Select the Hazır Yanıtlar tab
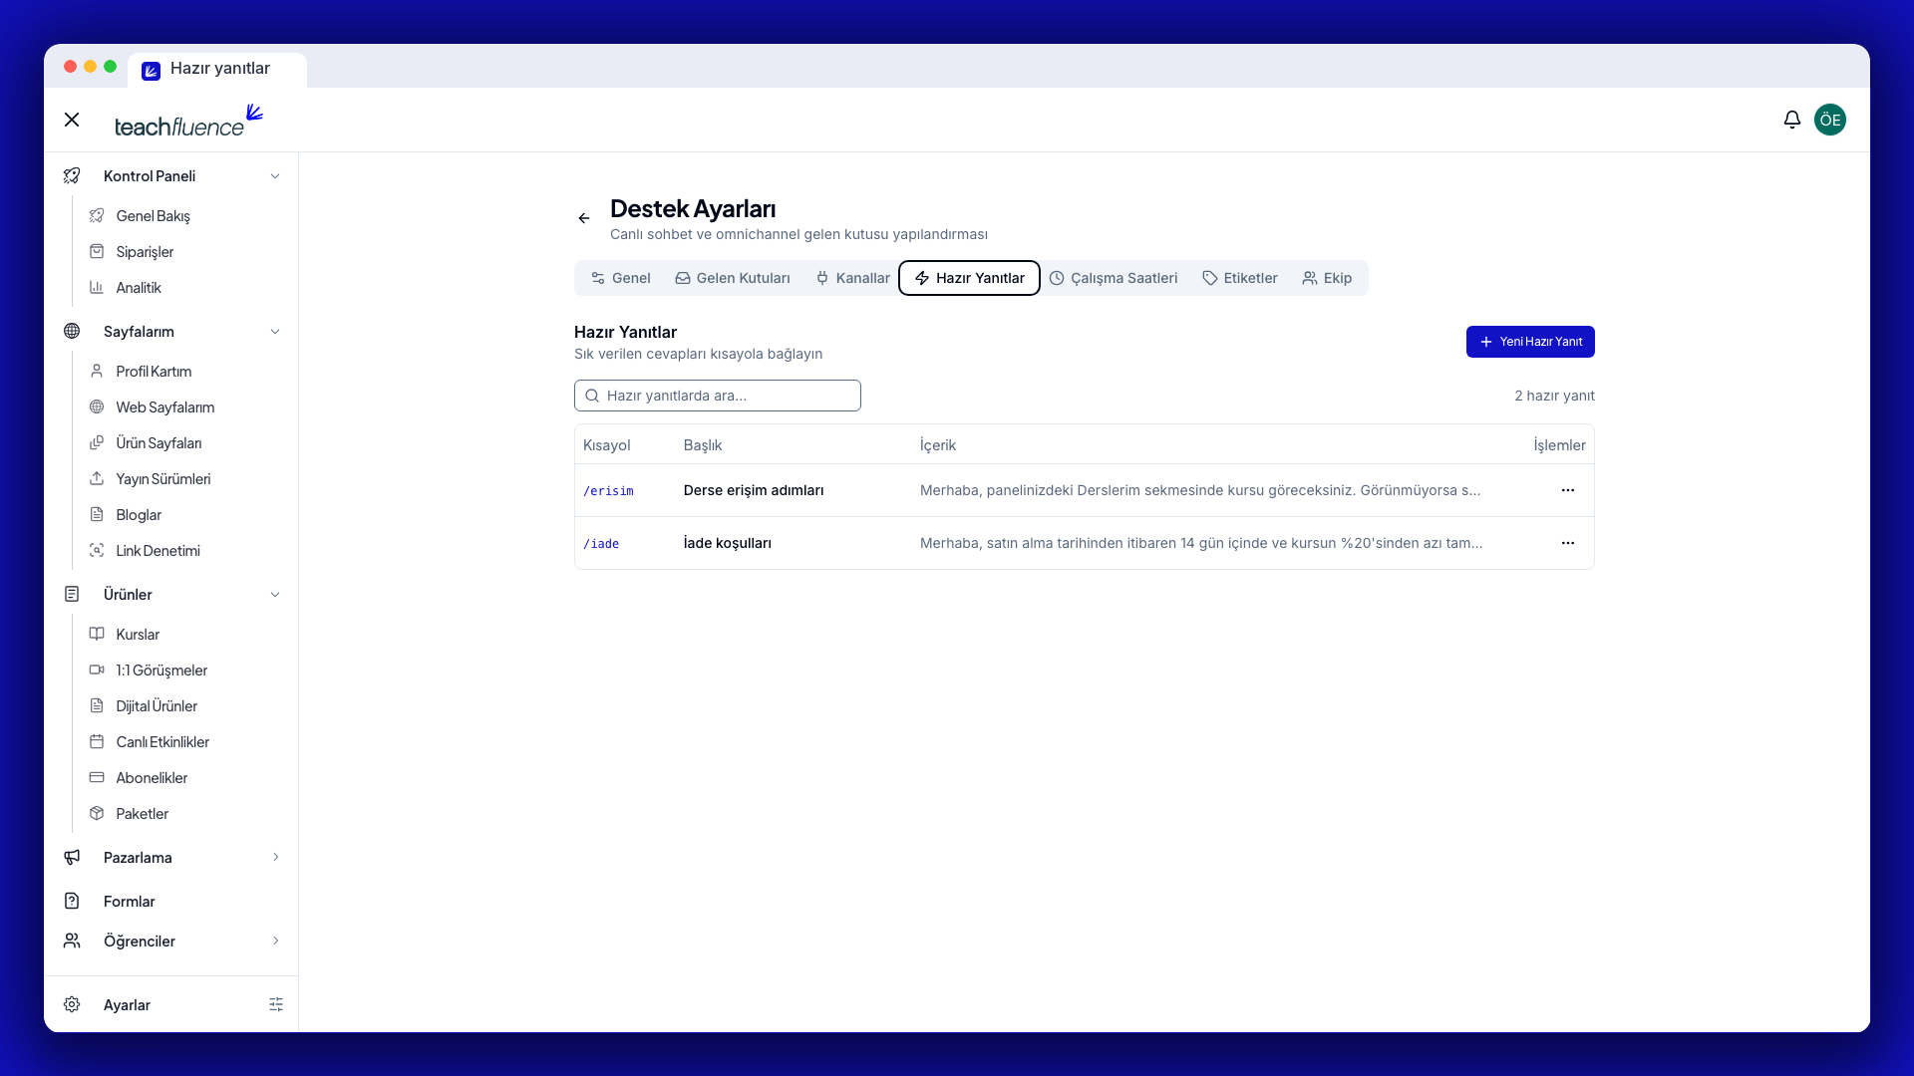1914x1076 pixels. click(969, 278)
